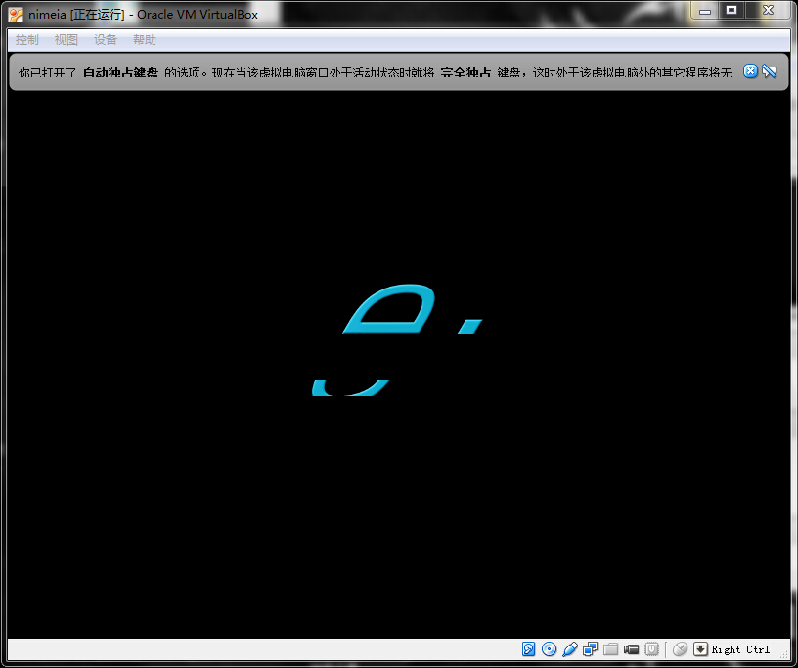Screen dimensions: 798x668
Task: Open the USB devices status icon
Action: (x=570, y=649)
